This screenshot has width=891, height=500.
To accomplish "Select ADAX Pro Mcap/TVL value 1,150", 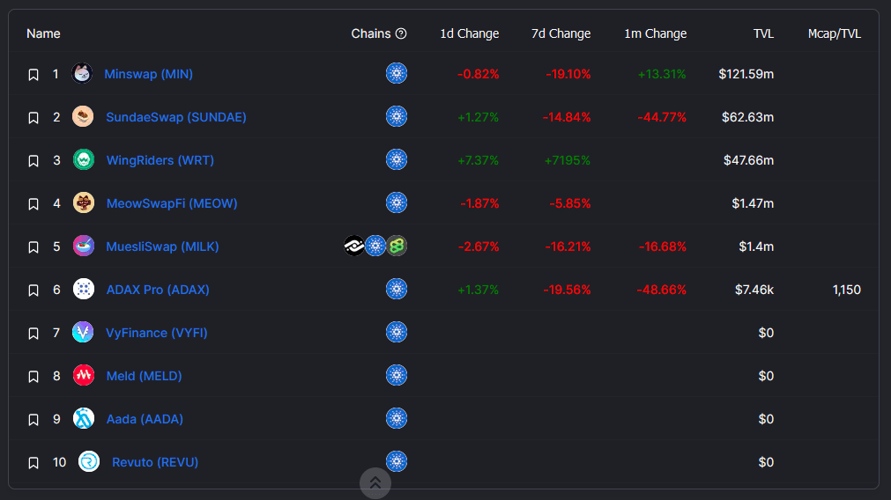I will coord(847,290).
